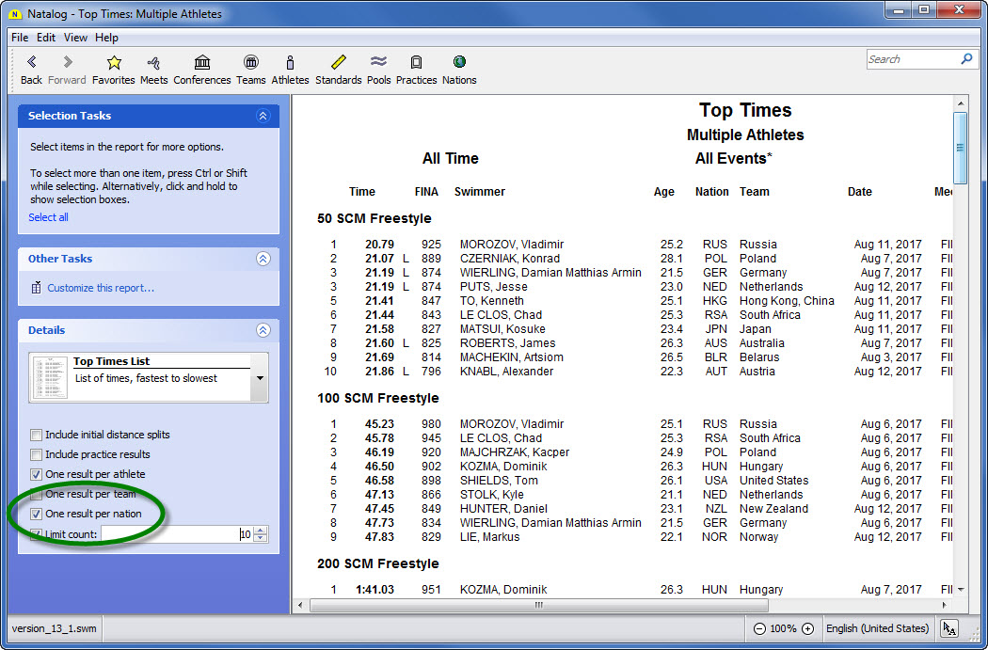Open the Athletes toolbar icon

point(290,63)
